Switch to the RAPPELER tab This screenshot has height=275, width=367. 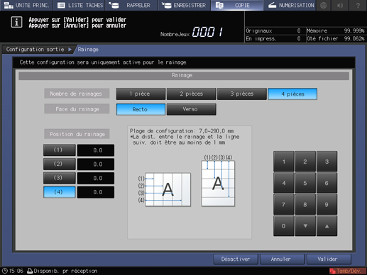131,5
